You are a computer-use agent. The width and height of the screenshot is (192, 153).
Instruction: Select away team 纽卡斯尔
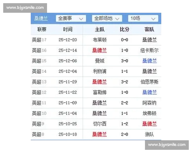[149, 50]
